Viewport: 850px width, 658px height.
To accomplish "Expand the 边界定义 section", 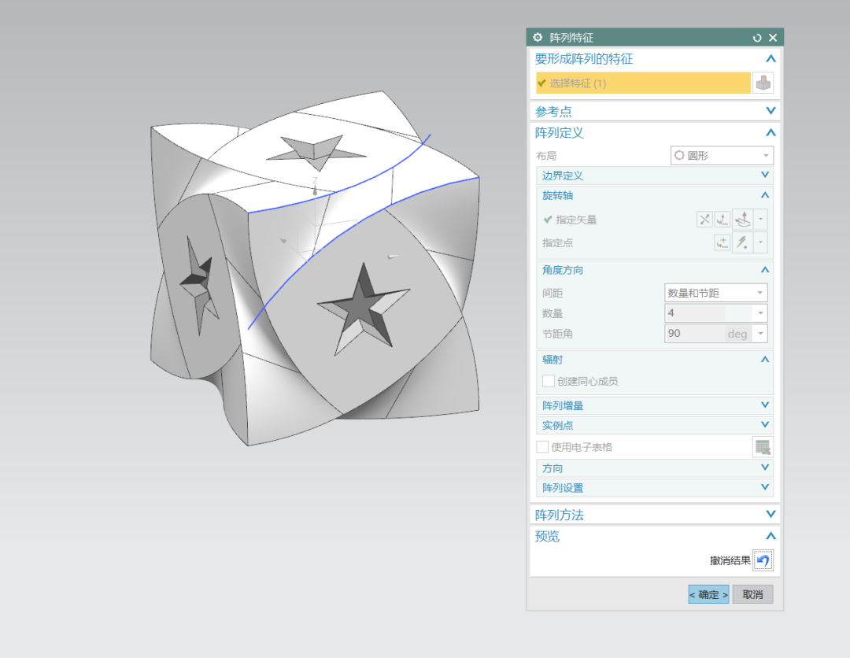I will tap(764, 176).
